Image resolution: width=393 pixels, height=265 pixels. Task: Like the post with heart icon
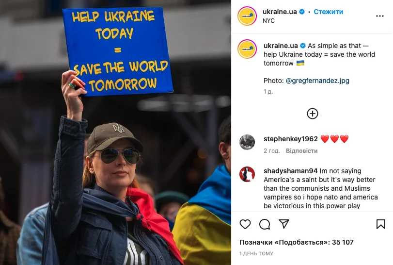(x=245, y=224)
